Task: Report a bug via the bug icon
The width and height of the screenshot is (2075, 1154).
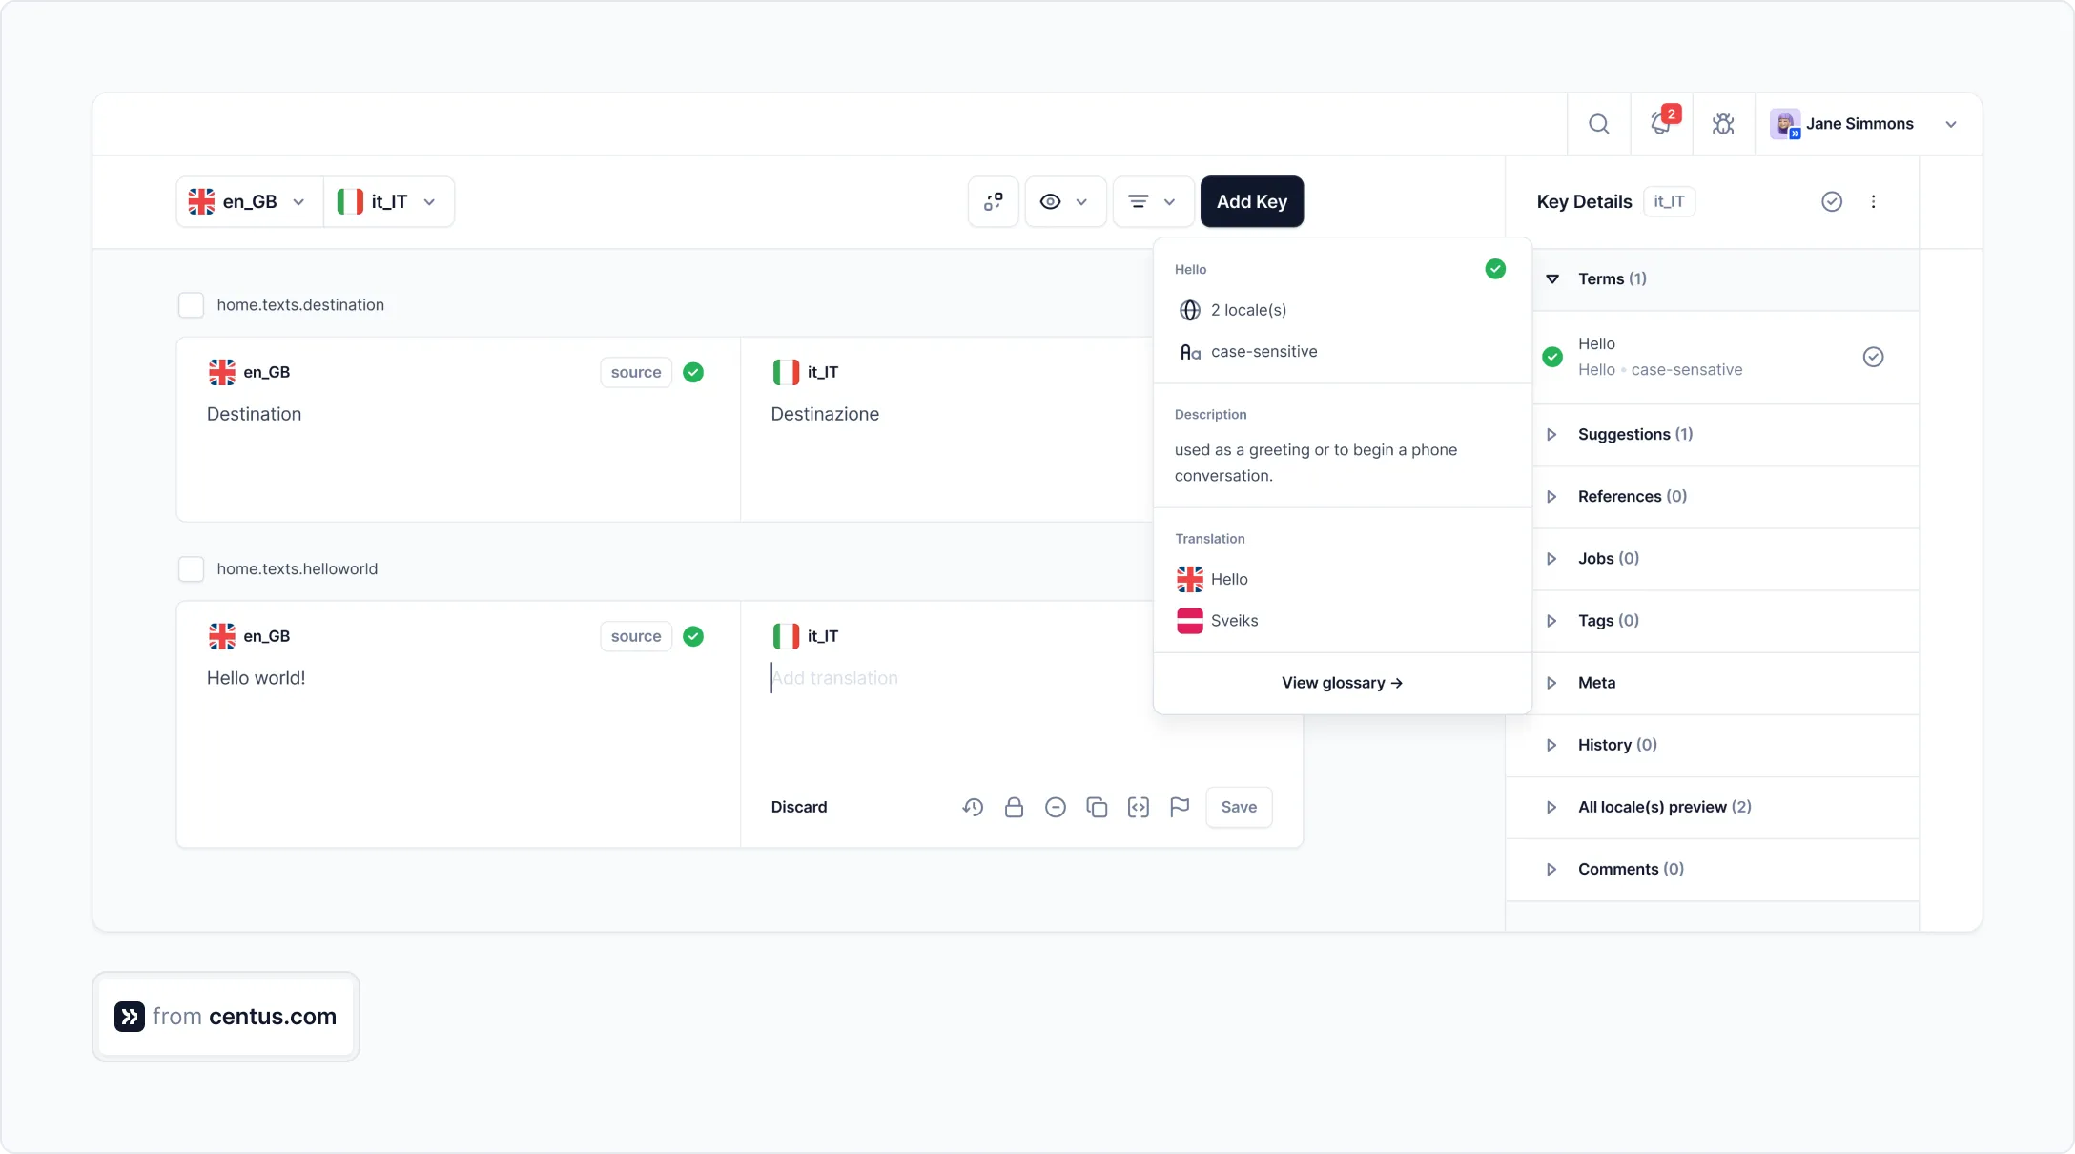Action: coord(1723,123)
